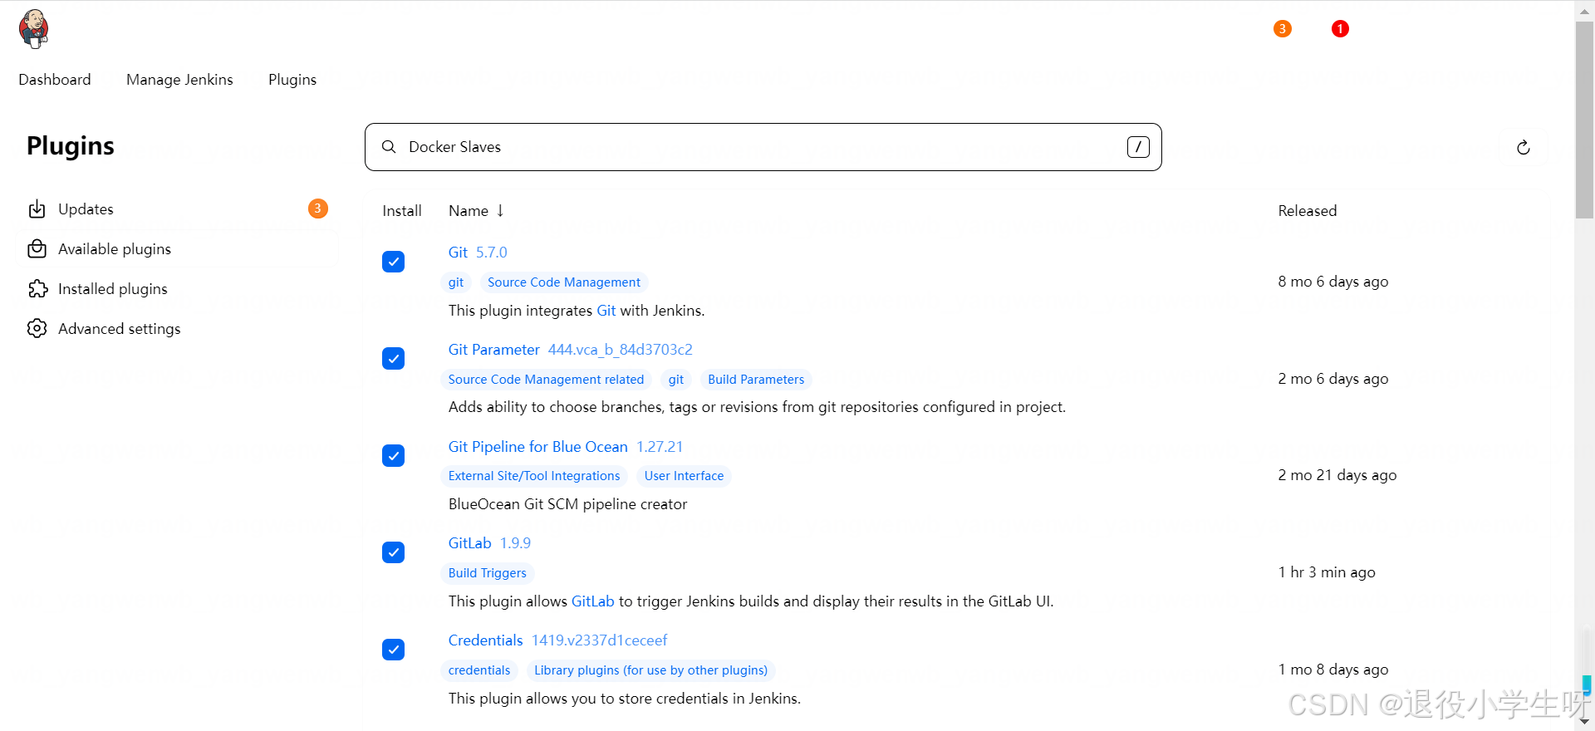Filter by Build Triggers tag

488,573
